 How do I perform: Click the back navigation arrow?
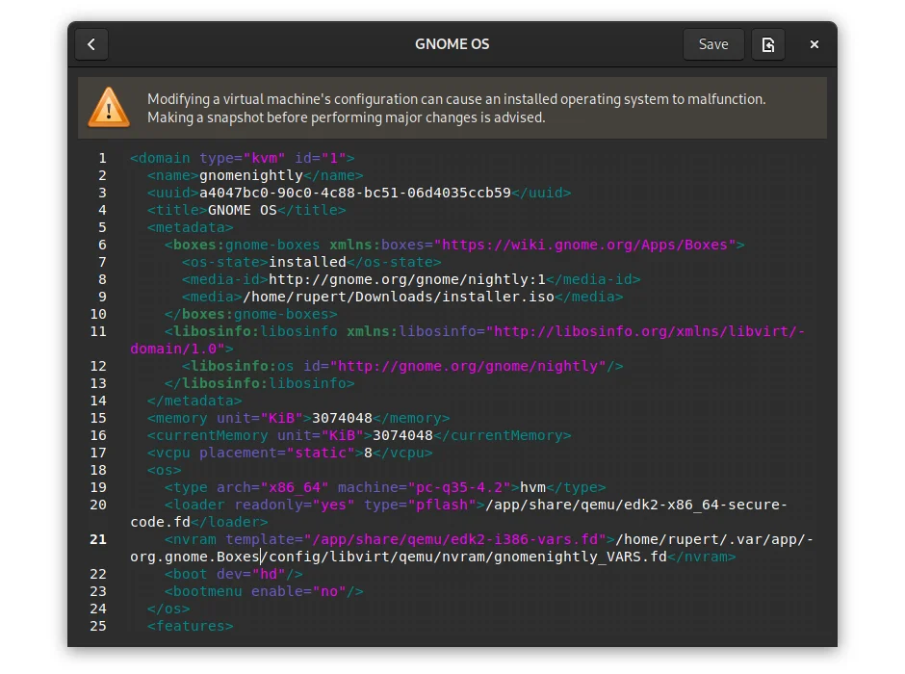tap(90, 43)
